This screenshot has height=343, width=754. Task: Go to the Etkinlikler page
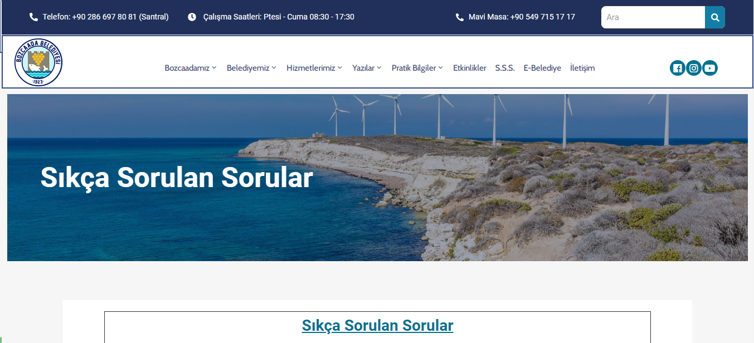(470, 68)
